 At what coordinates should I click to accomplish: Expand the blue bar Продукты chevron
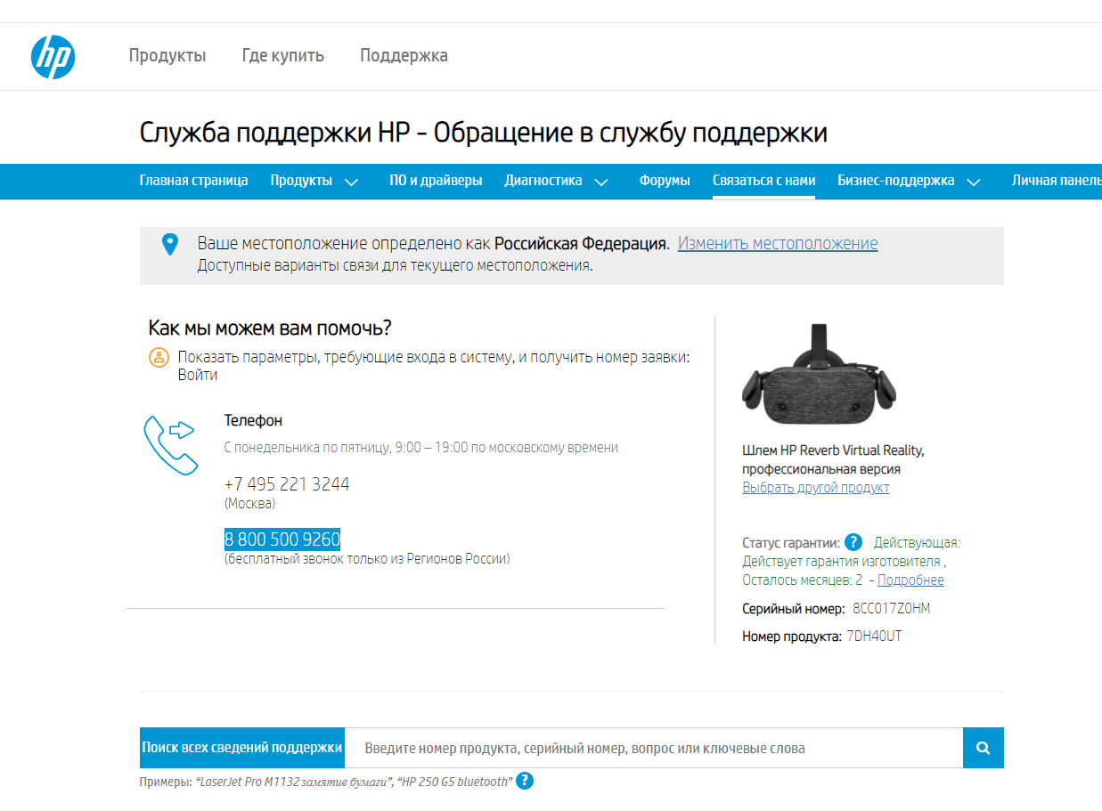pyautogui.click(x=351, y=182)
